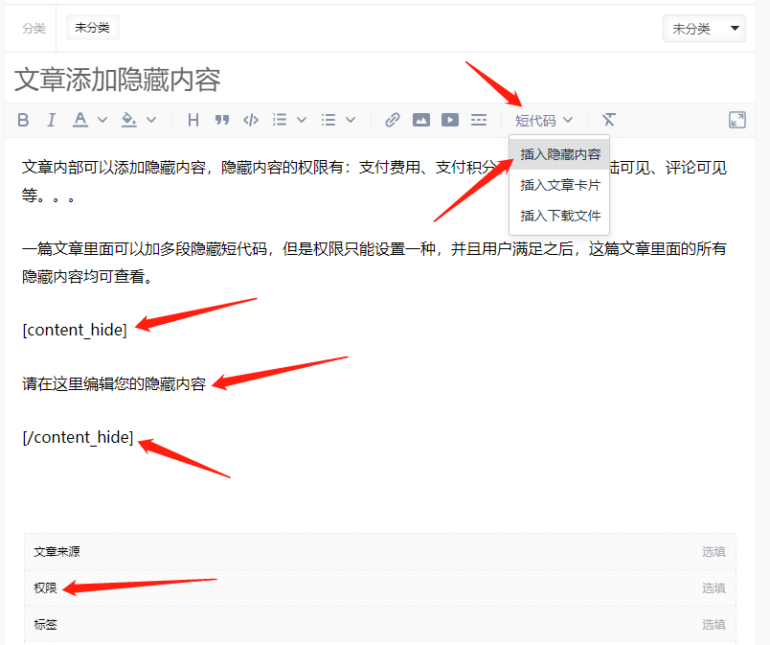Insert a horizontal divider line
The height and width of the screenshot is (645, 770).
(x=479, y=120)
